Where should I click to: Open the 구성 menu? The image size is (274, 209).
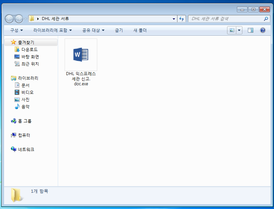point(17,30)
